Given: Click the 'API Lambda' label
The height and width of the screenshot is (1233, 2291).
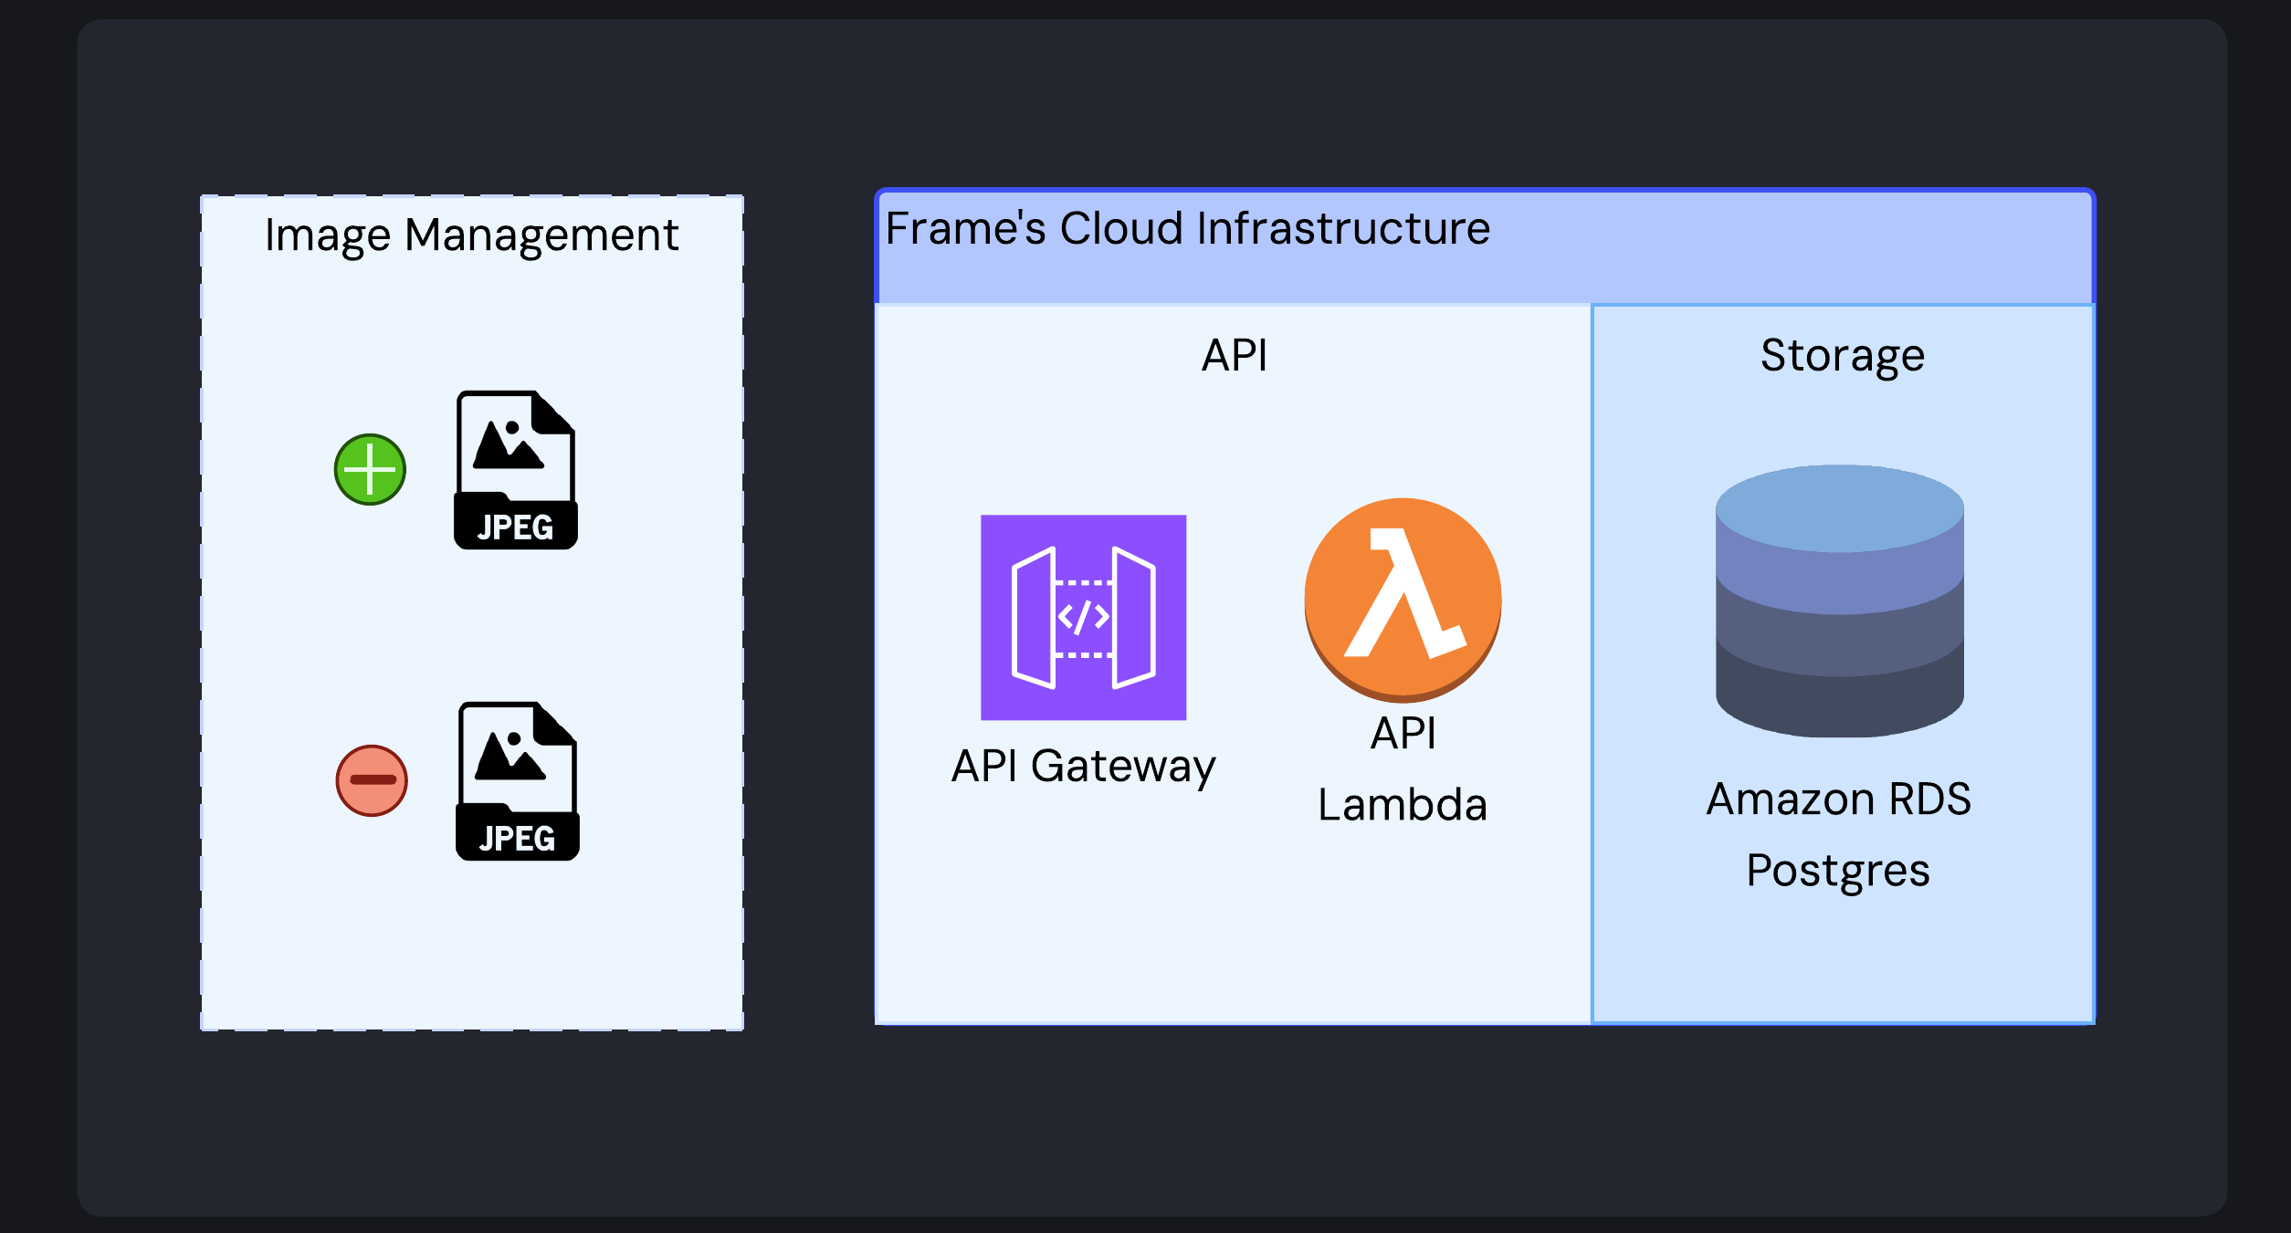Looking at the screenshot, I should point(1403,769).
